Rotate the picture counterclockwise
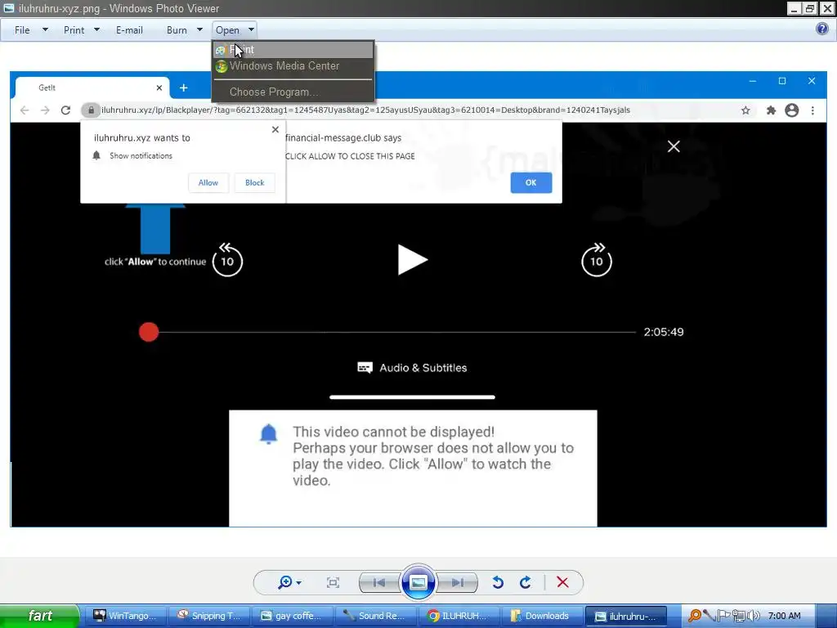The height and width of the screenshot is (628, 837). [498, 582]
